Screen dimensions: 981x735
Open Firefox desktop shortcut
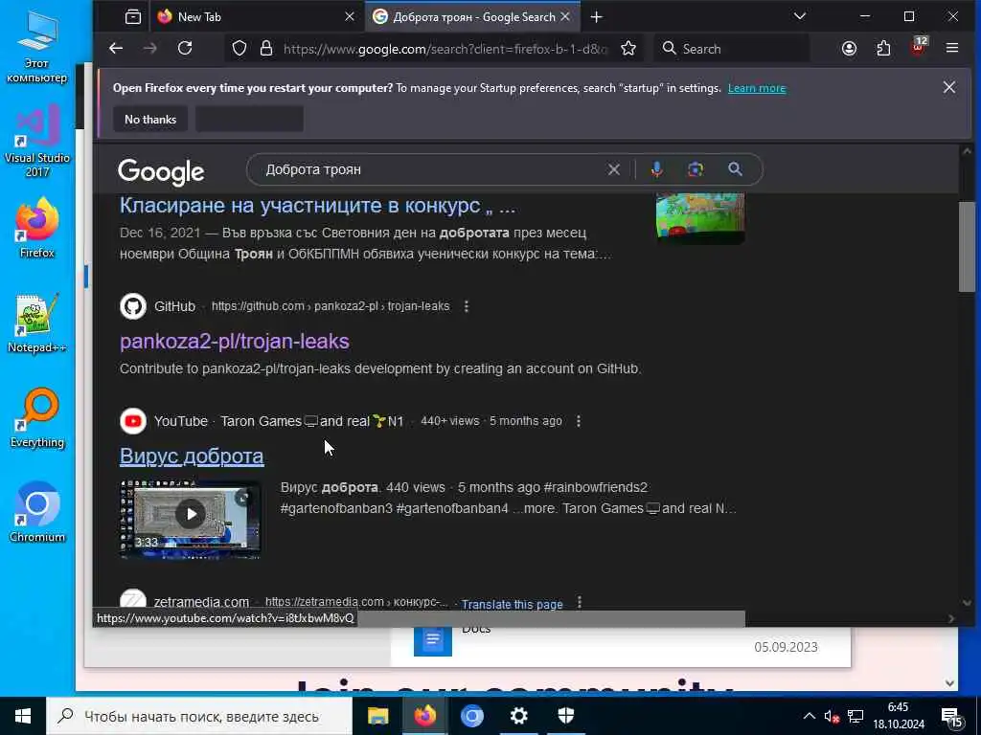37,228
